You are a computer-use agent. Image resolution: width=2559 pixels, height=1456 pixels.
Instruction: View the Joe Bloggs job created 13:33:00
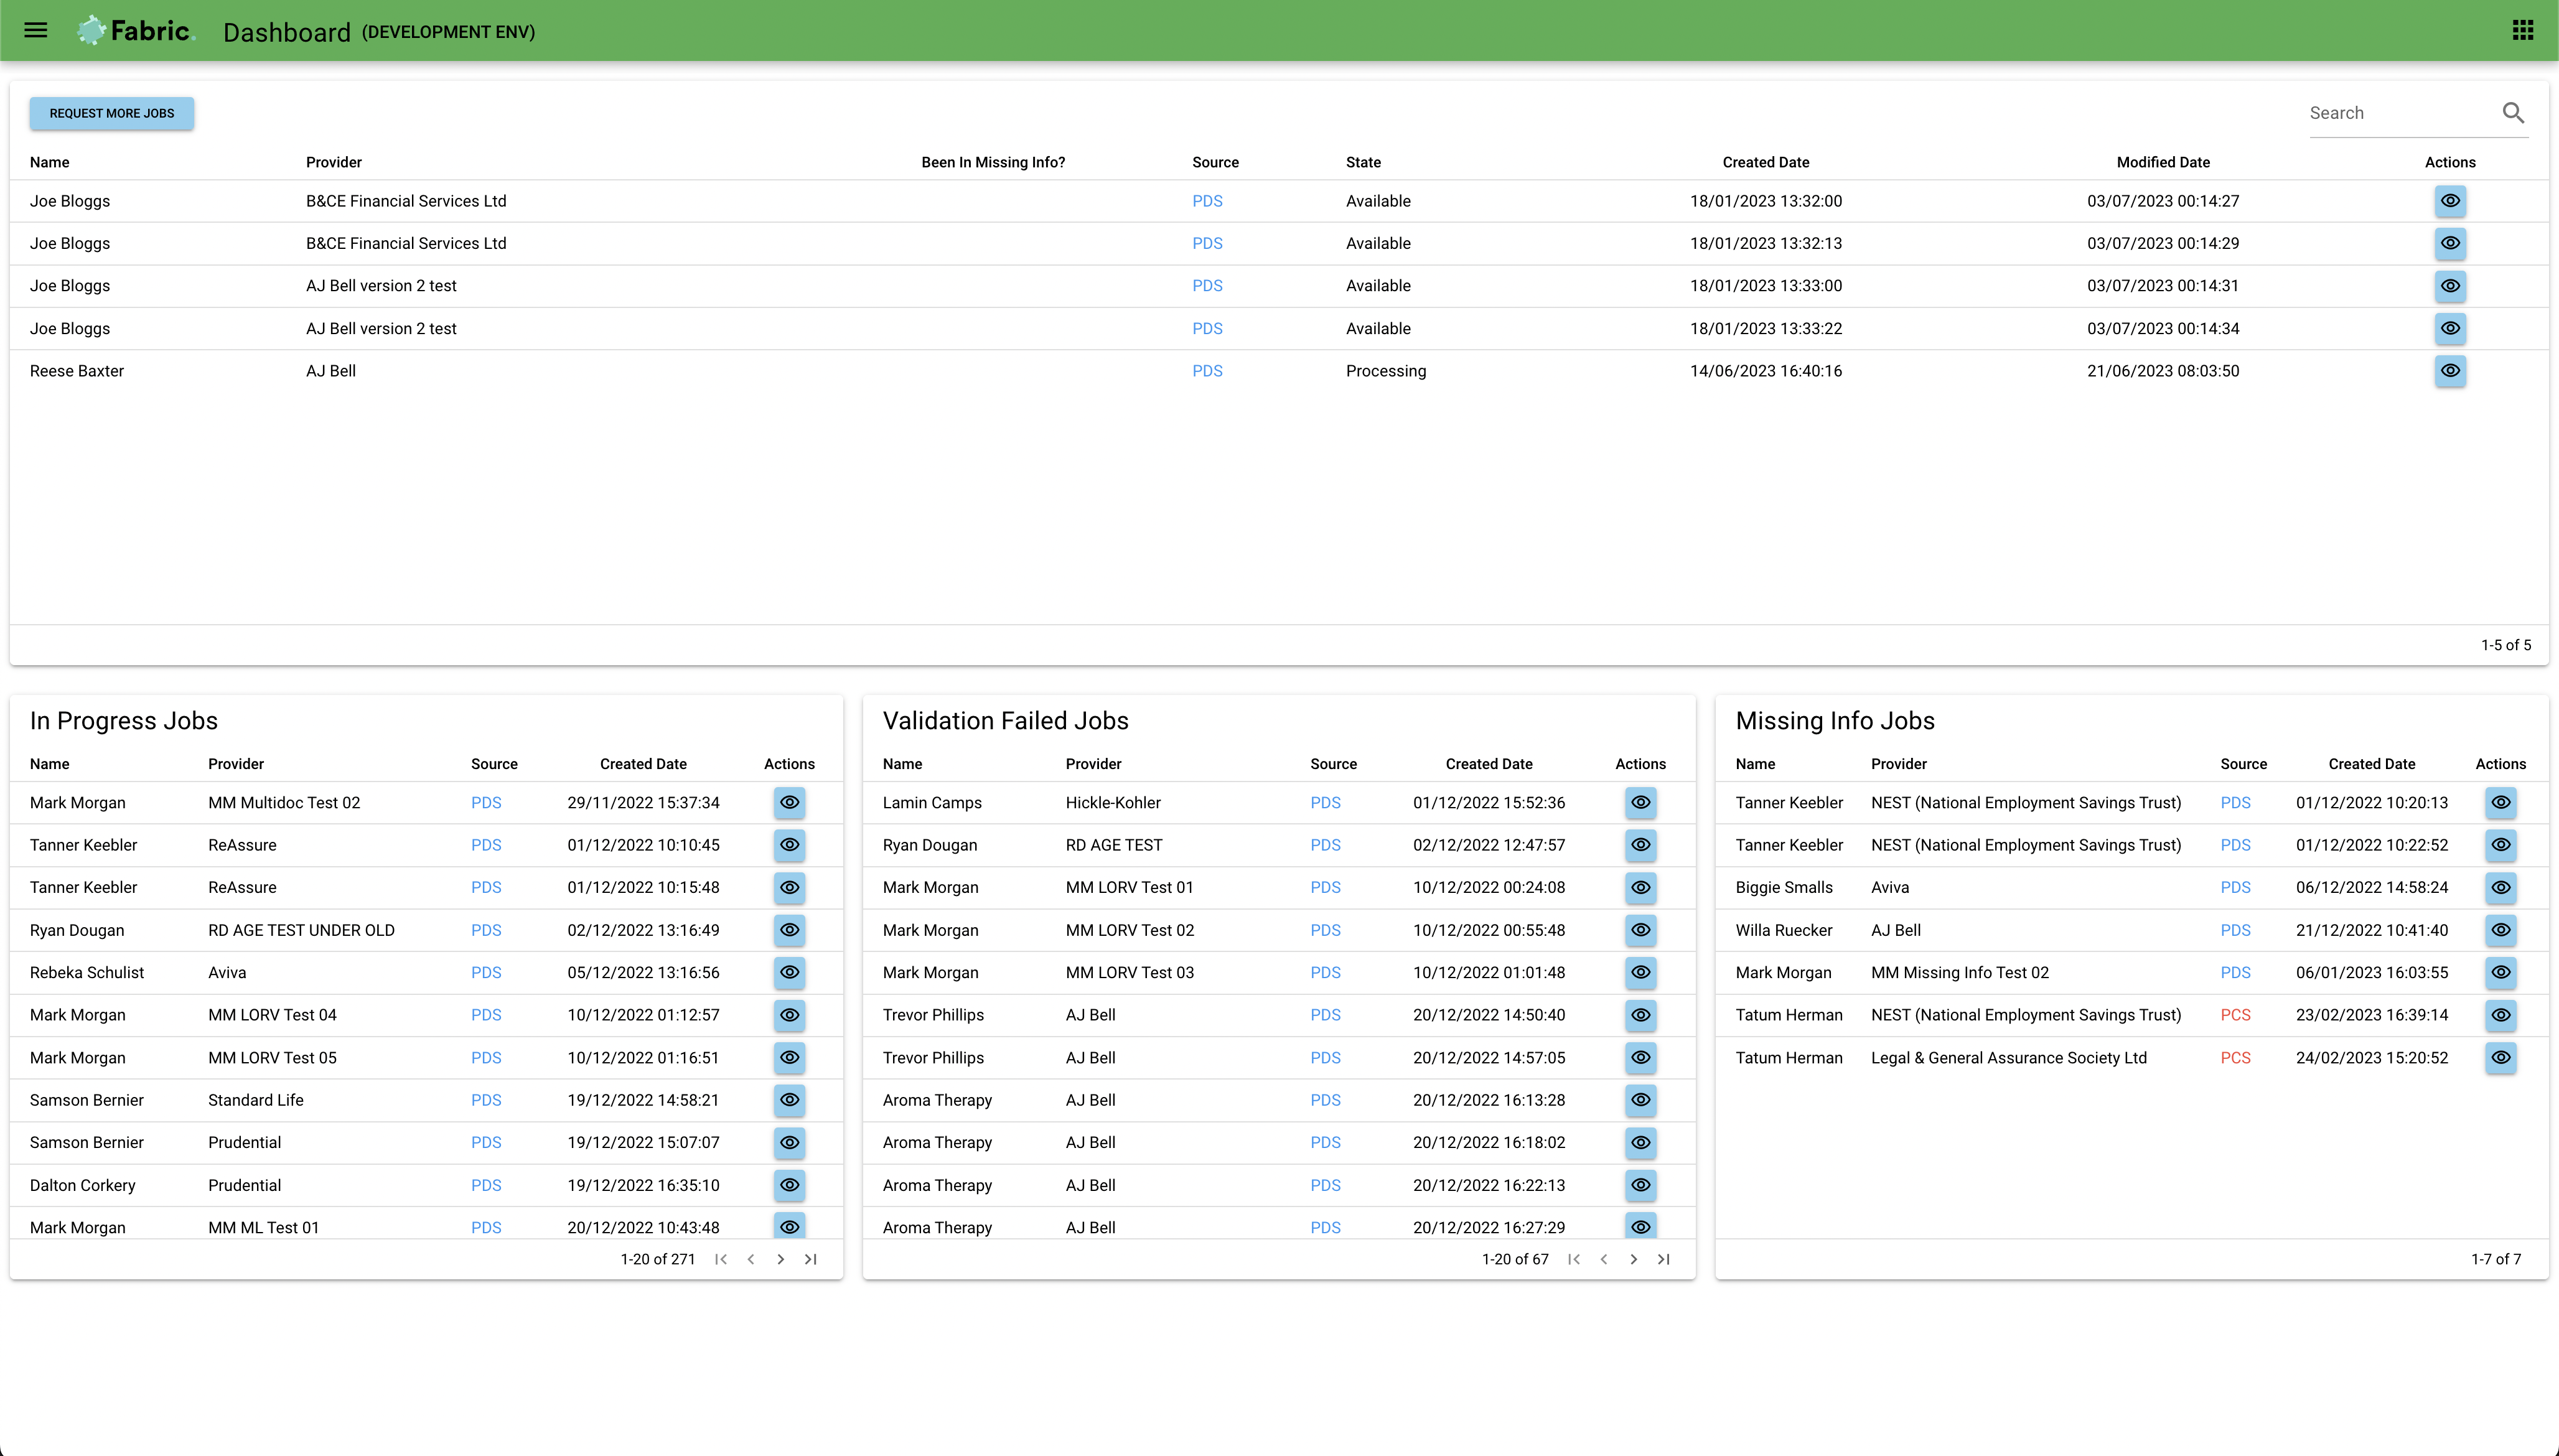(x=2450, y=286)
